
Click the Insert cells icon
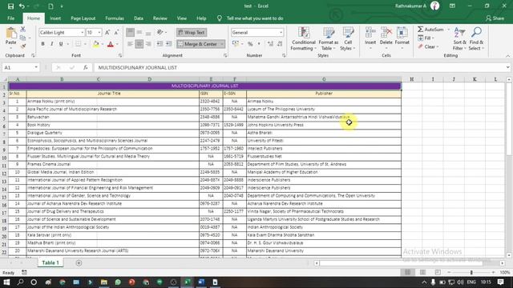coord(370,33)
